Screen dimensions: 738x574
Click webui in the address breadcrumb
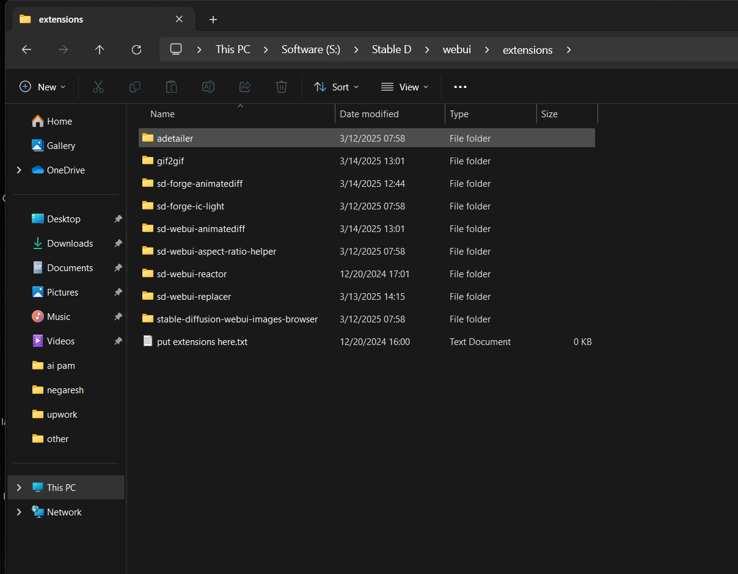(456, 49)
